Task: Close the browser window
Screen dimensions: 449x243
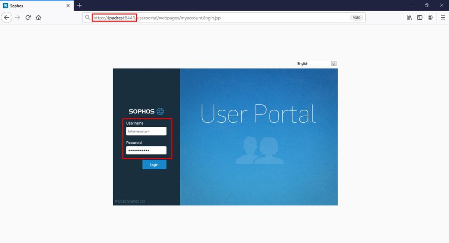Action: click(442, 5)
